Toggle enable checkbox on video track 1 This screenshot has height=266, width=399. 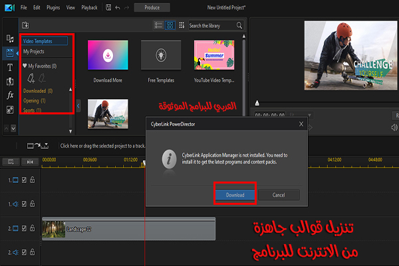(x=24, y=180)
